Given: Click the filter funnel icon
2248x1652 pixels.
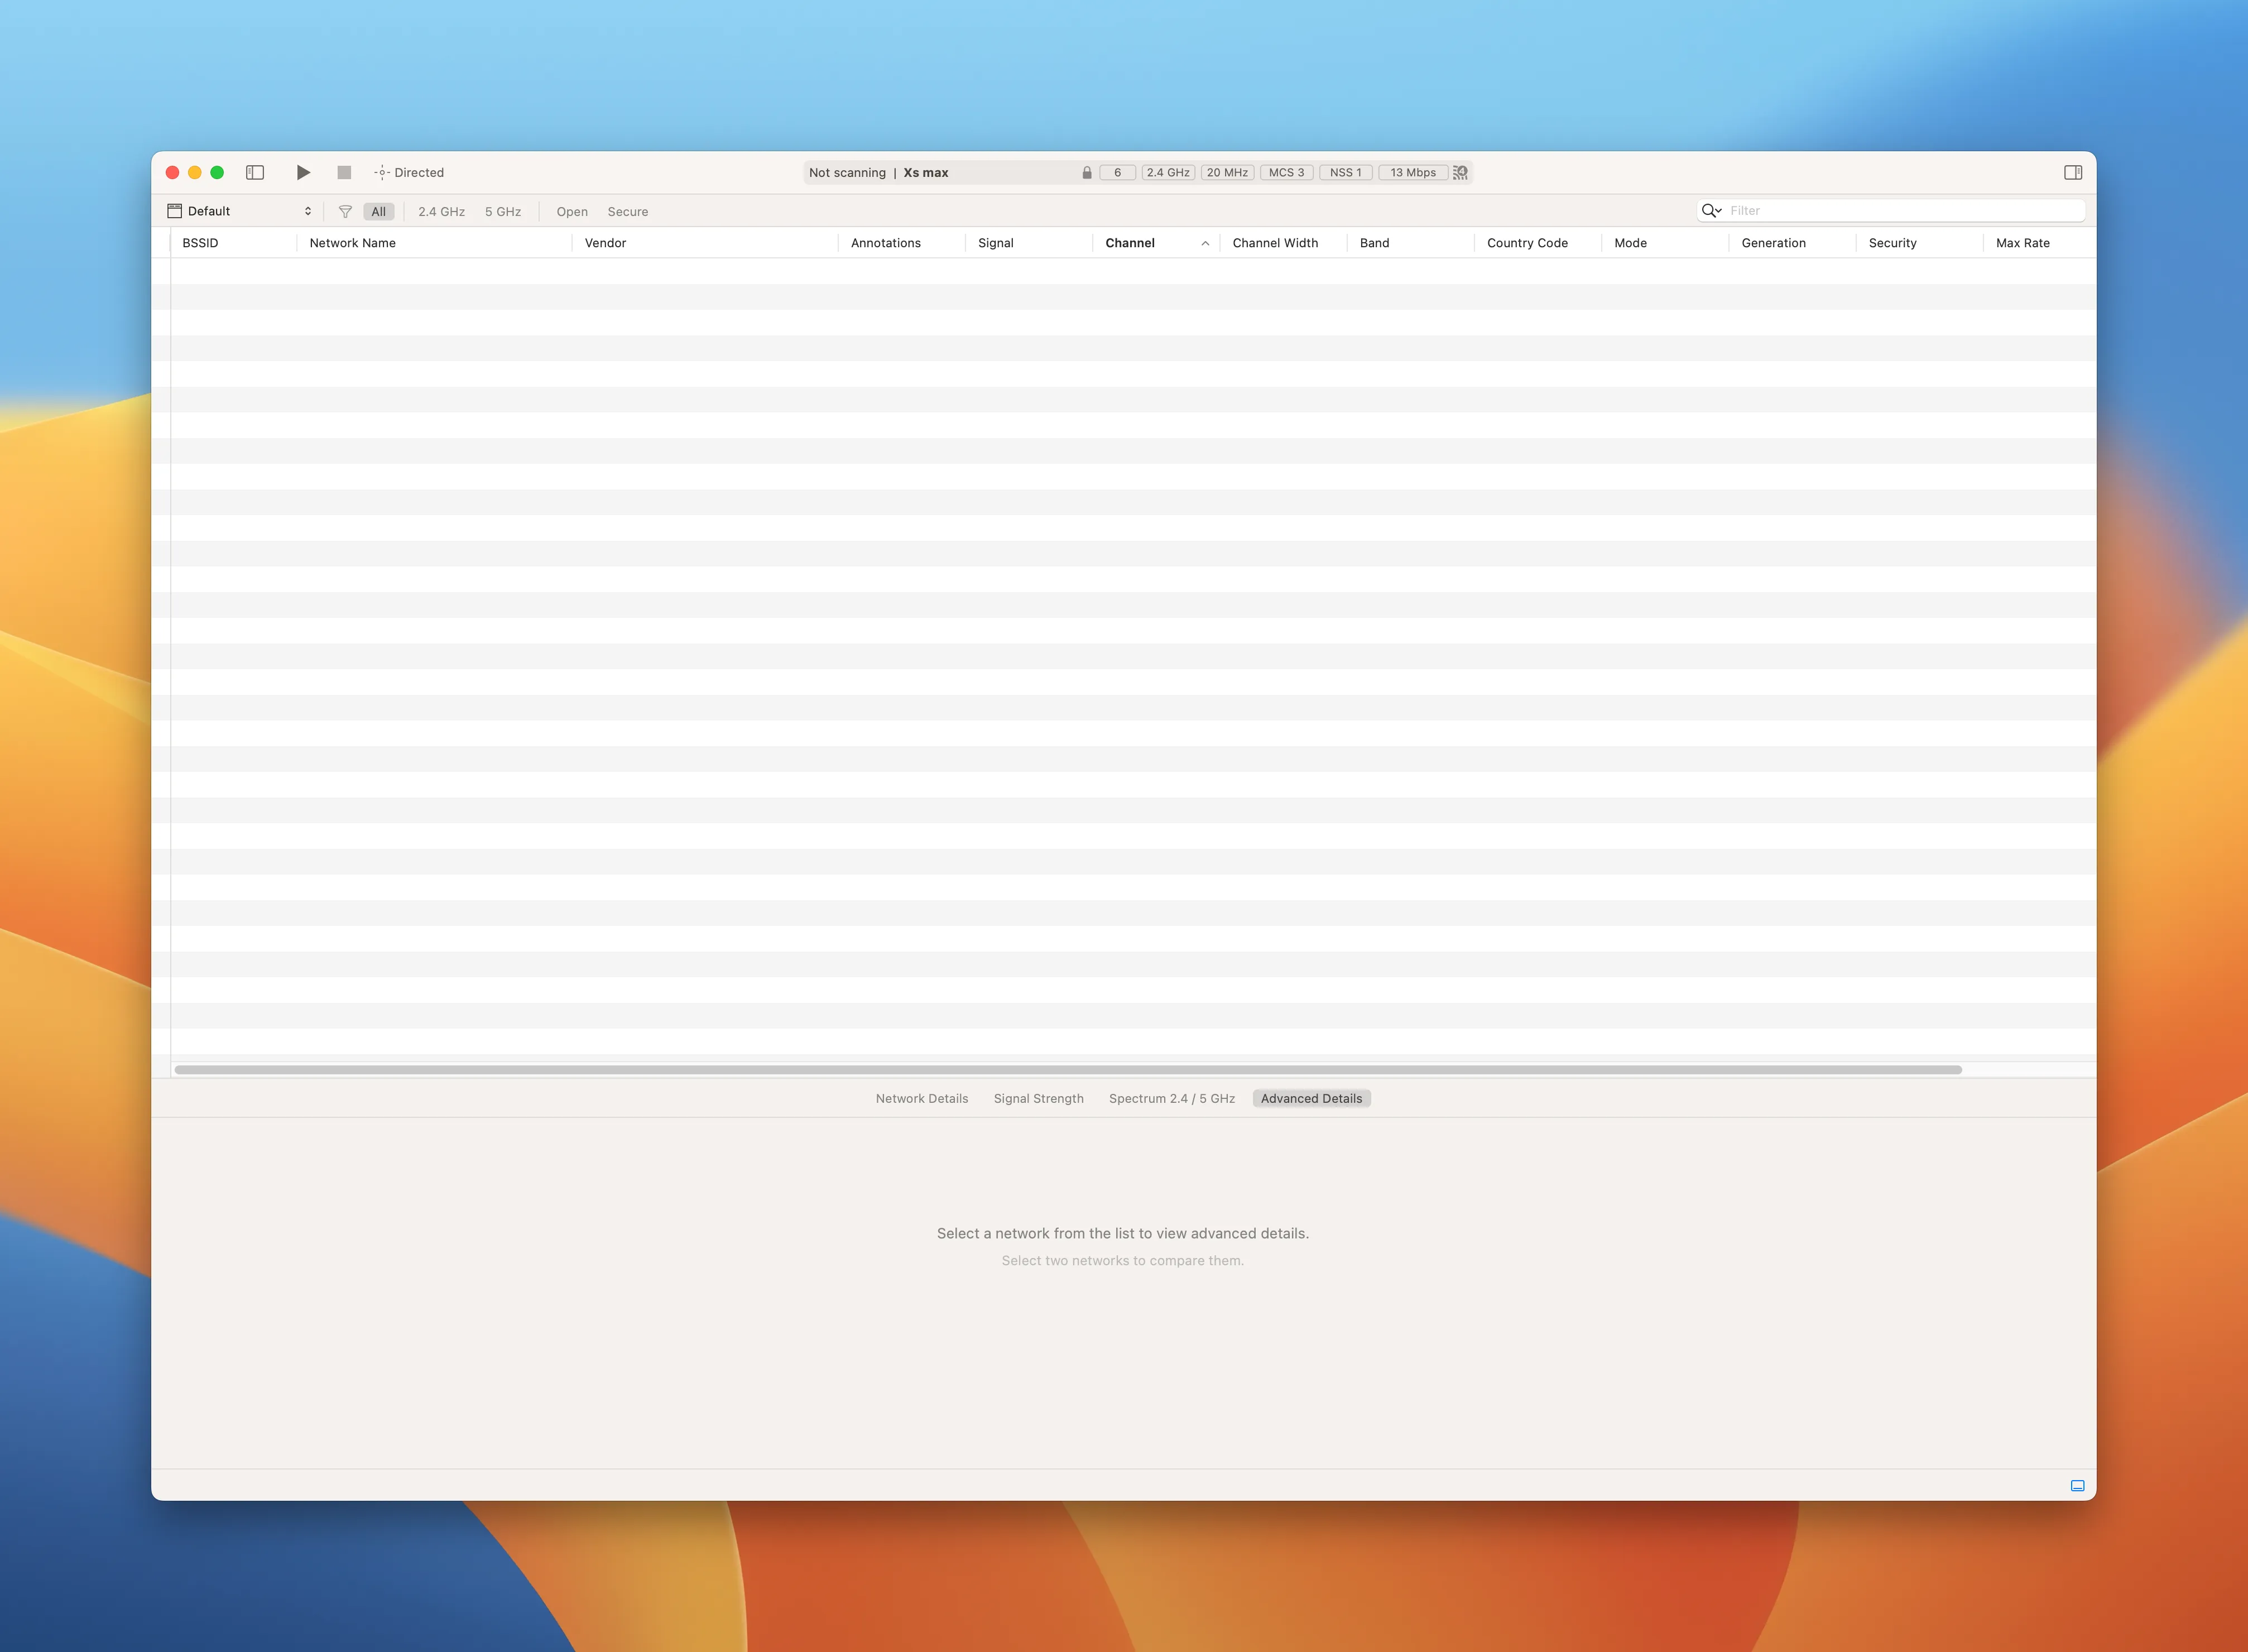Looking at the screenshot, I should click(x=345, y=211).
